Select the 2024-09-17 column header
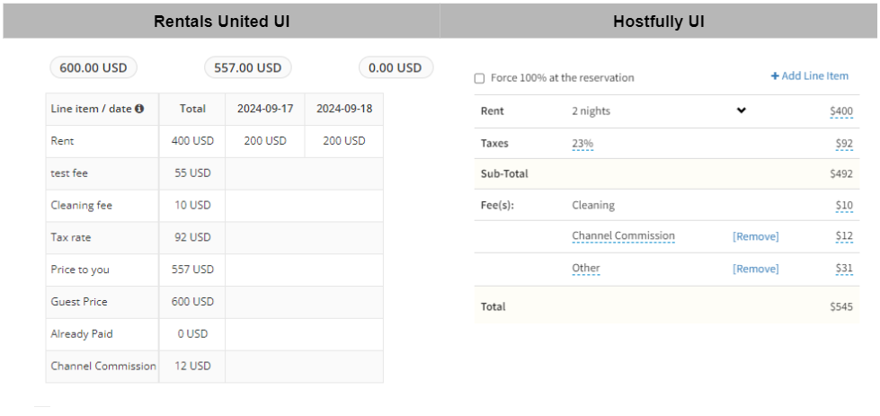The height and width of the screenshot is (416, 880). pyautogui.click(x=264, y=109)
